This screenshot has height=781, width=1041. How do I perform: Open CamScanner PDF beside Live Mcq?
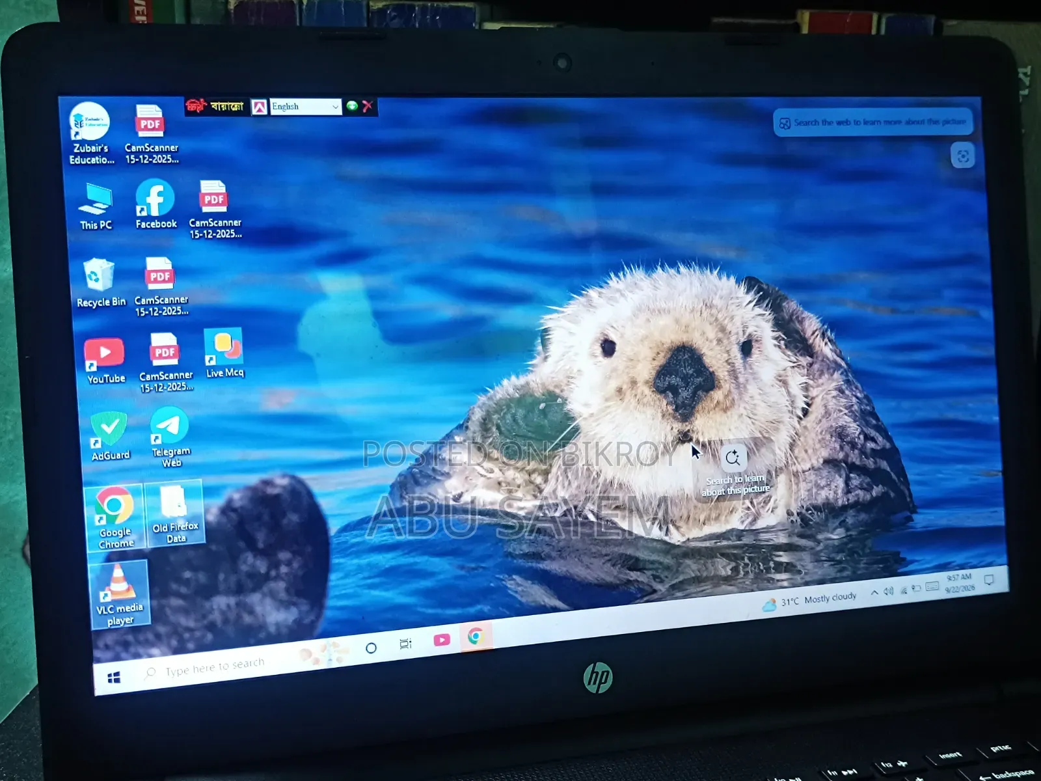[165, 363]
